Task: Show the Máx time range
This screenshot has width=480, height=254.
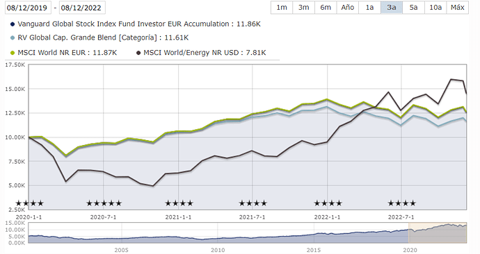Action: click(458, 8)
